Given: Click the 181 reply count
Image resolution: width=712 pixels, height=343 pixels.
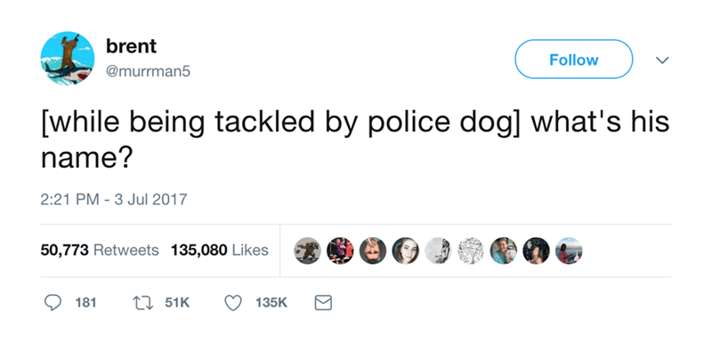Looking at the screenshot, I should [x=85, y=303].
